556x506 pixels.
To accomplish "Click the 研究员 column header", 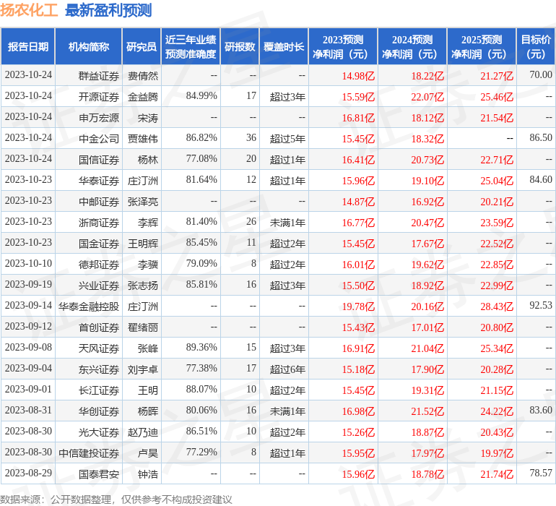I will coord(142,46).
